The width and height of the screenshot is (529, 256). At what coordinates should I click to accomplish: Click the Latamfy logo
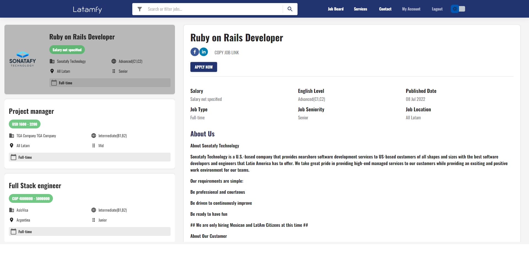87,9
